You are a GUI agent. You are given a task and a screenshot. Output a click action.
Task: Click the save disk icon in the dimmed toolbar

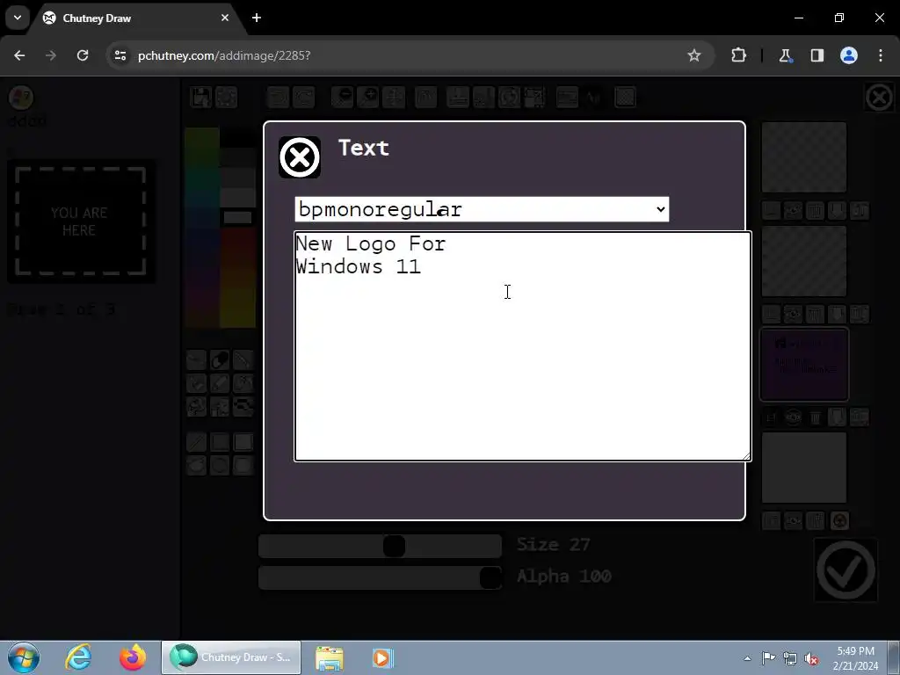[x=201, y=97]
